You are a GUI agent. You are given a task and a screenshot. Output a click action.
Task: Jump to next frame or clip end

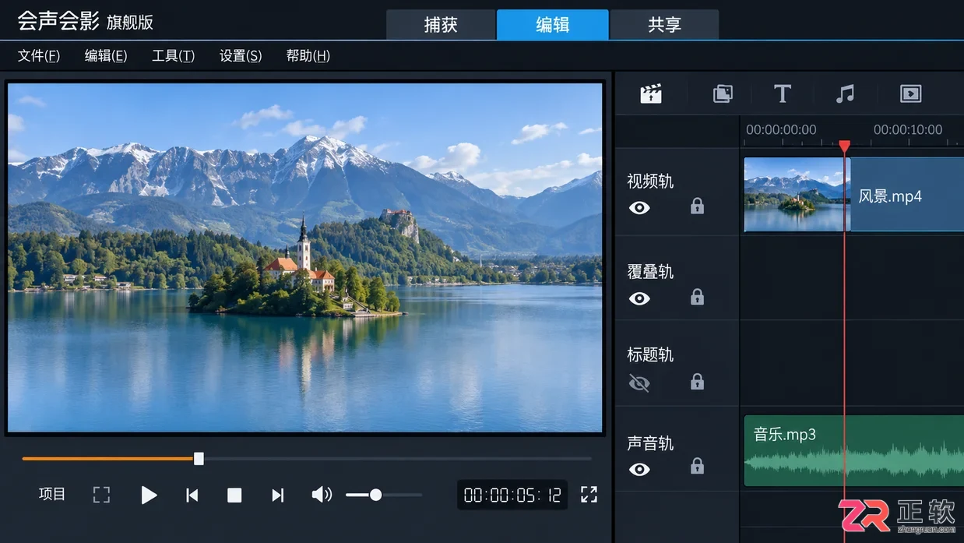pyautogui.click(x=277, y=495)
